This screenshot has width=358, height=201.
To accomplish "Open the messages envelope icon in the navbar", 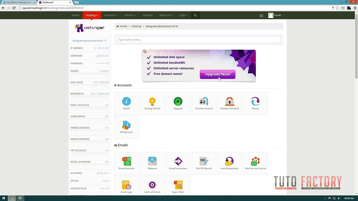I will 261,16.
